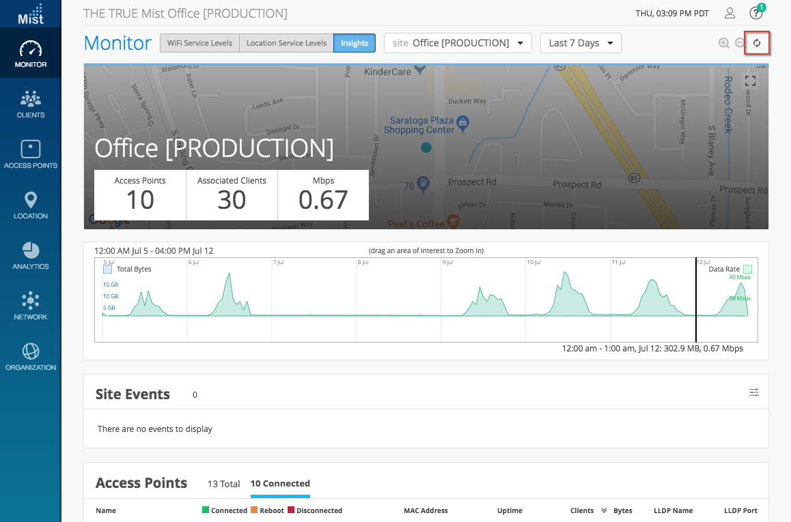The width and height of the screenshot is (791, 522).
Task: Toggle the Total Bytes legend checkbox
Action: [107, 269]
